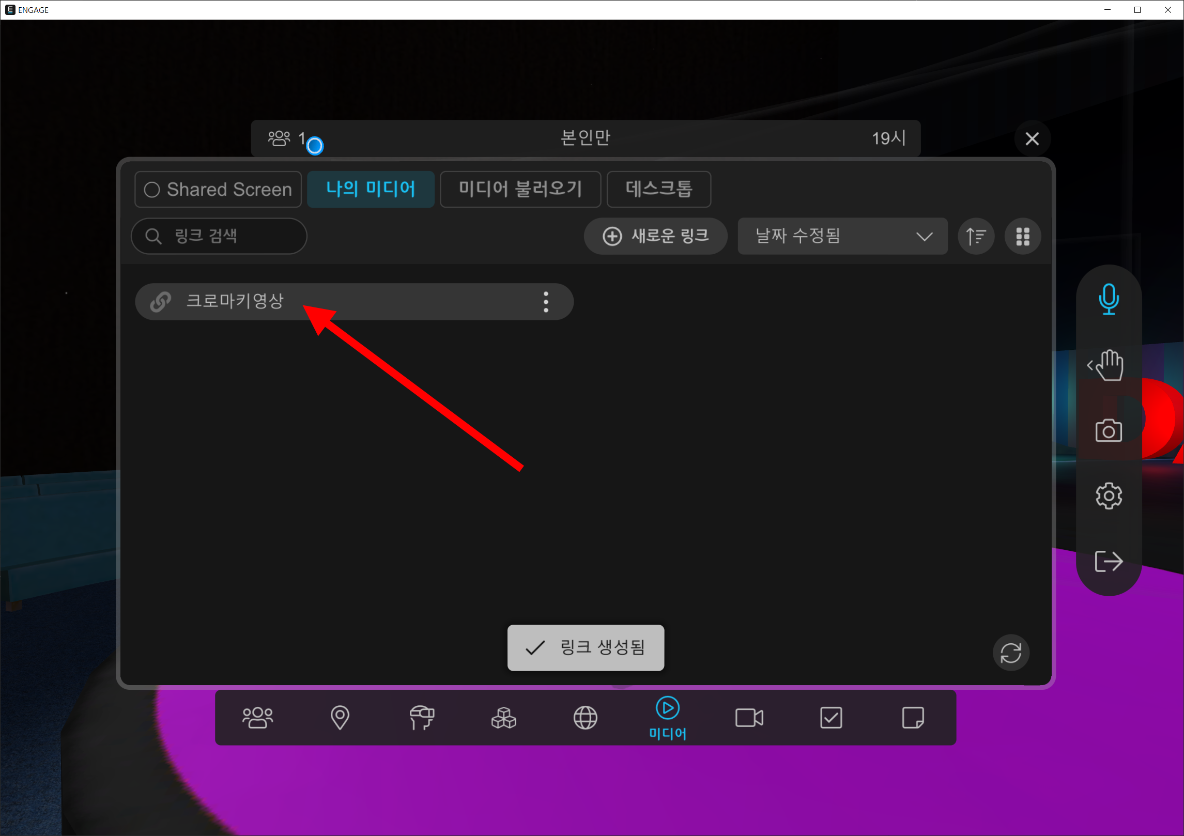Click the exit session icon
Viewport: 1184px width, 836px height.
pyautogui.click(x=1109, y=562)
